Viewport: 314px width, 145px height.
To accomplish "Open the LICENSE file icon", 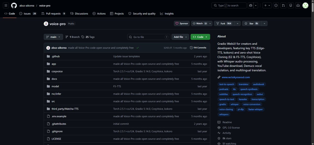I will [48, 139].
